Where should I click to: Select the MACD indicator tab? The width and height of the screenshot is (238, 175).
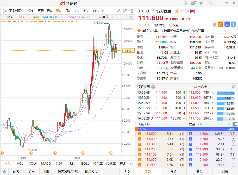point(46,164)
